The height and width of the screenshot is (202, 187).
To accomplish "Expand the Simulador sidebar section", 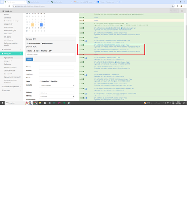I will 21,50.
